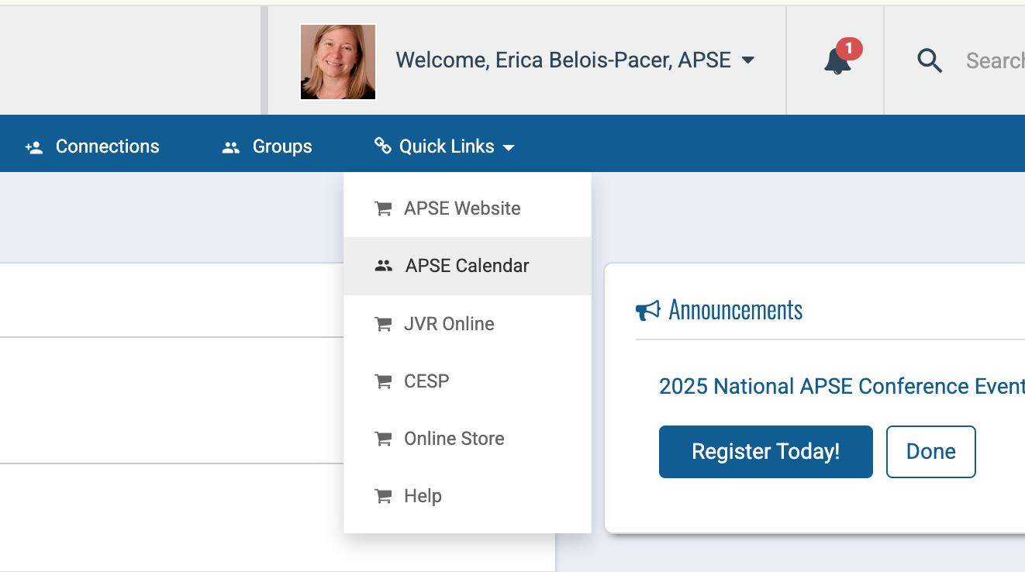Choose CESP in the dropdown menu

click(x=468, y=381)
